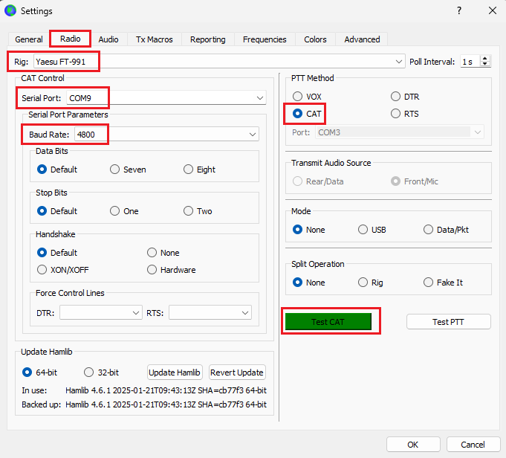Viewport: 506px width, 458px height.
Task: Open the Frequencies tab
Action: (x=265, y=39)
